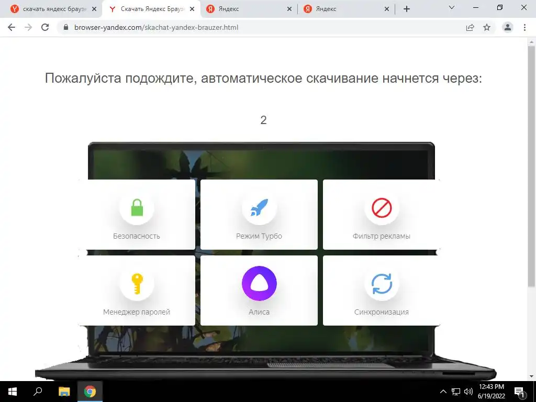Open the tab search dropdown arrow
Screen dimensions: 536x402
tap(452, 7)
